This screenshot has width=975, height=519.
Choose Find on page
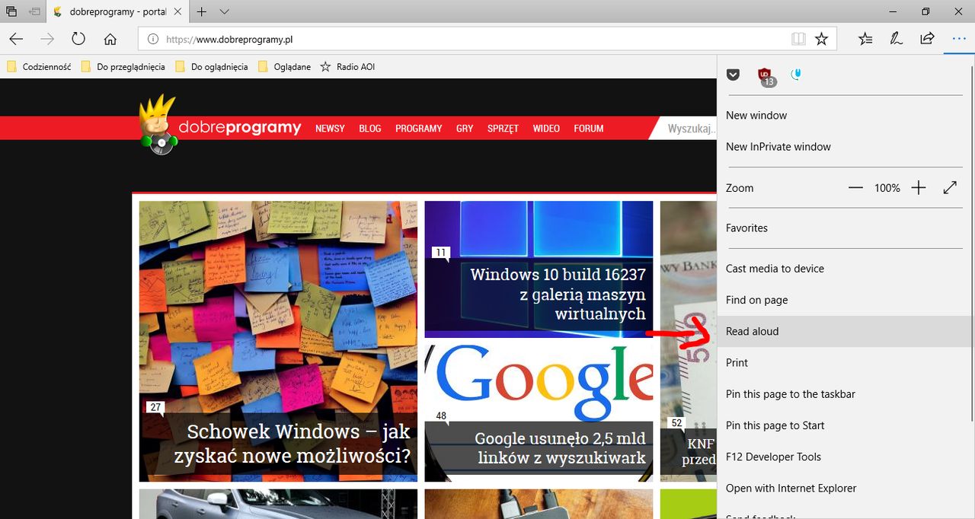pyautogui.click(x=845, y=300)
